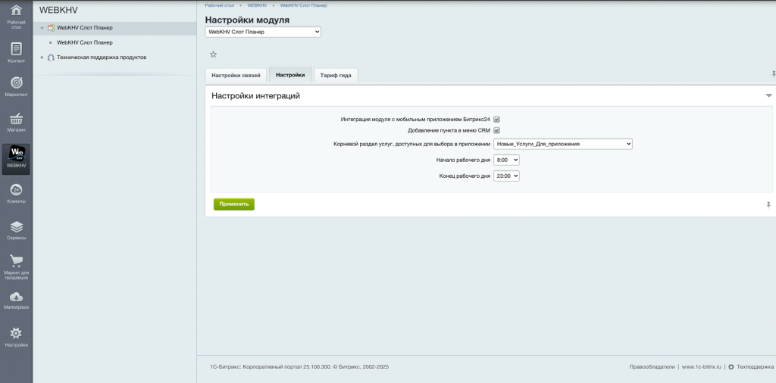Open the Контент section icon
The width and height of the screenshot is (776, 383).
click(16, 50)
